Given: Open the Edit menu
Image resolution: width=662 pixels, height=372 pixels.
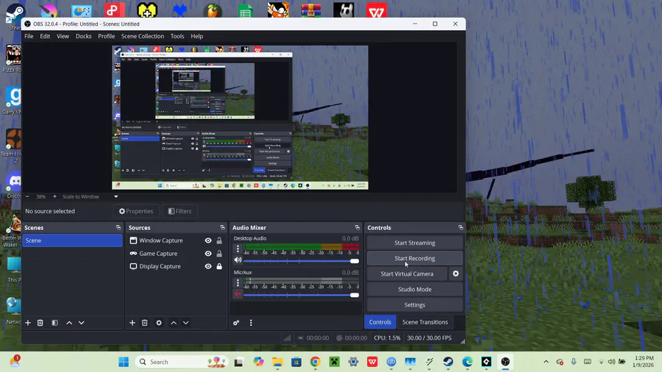Looking at the screenshot, I should click(x=45, y=36).
